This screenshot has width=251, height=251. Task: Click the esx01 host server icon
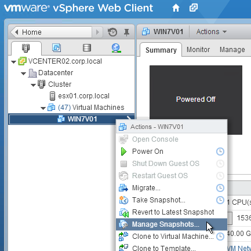[52, 96]
